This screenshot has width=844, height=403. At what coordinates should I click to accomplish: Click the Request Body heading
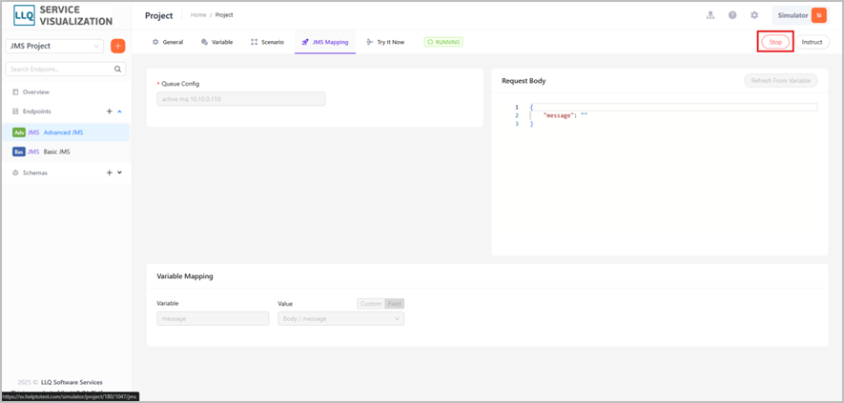click(524, 81)
